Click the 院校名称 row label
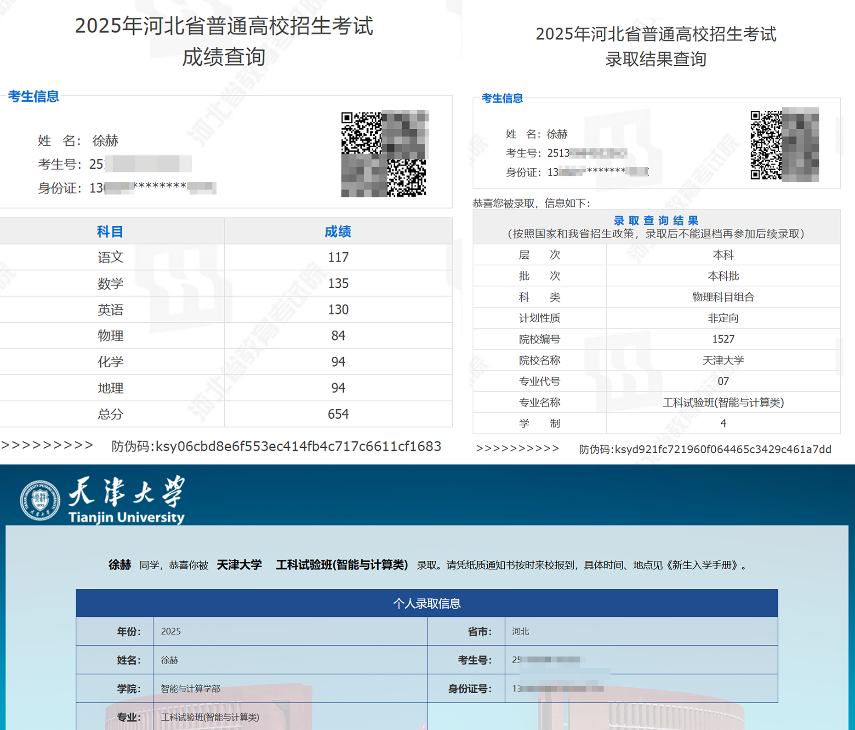Viewport: 855px width, 730px height. (540, 360)
